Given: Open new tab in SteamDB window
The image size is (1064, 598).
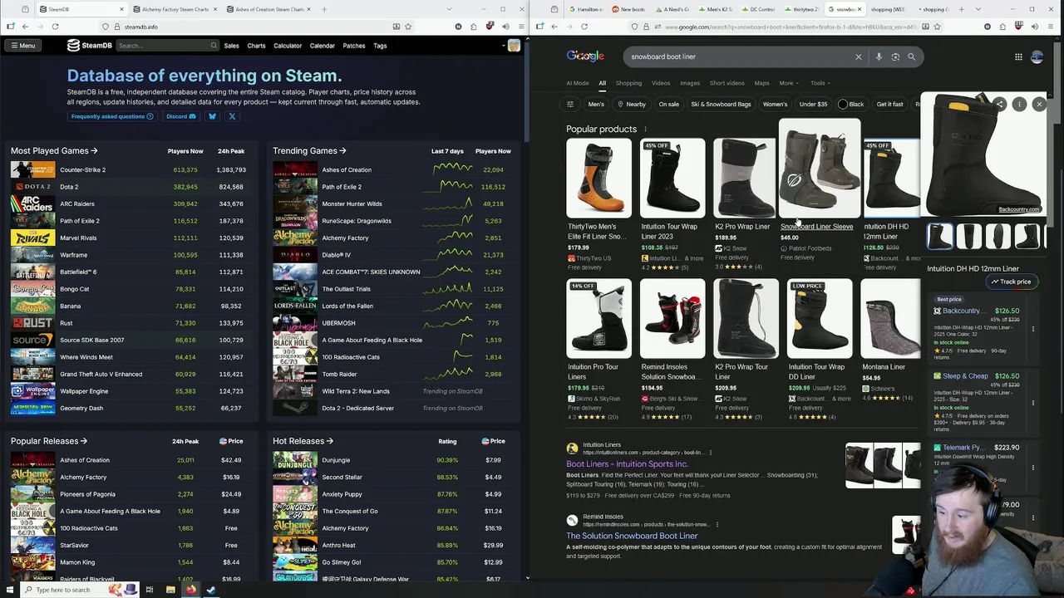Looking at the screenshot, I should [x=324, y=9].
